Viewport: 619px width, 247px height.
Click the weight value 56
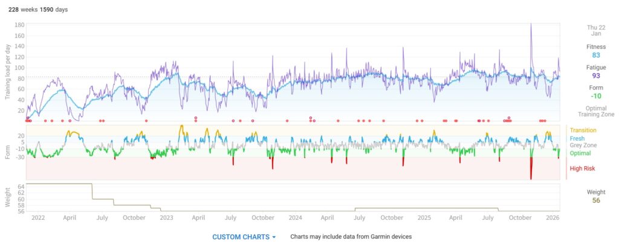click(x=595, y=200)
